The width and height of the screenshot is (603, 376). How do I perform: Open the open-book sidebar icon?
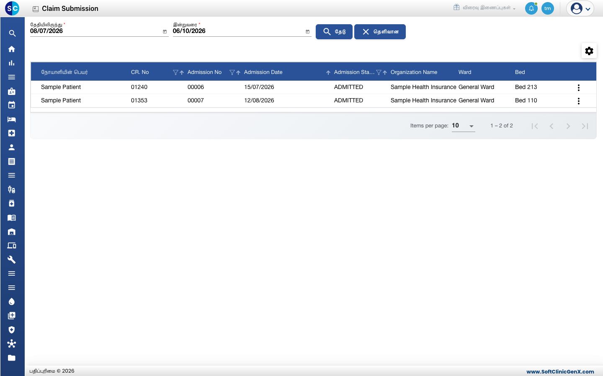[x=12, y=218]
